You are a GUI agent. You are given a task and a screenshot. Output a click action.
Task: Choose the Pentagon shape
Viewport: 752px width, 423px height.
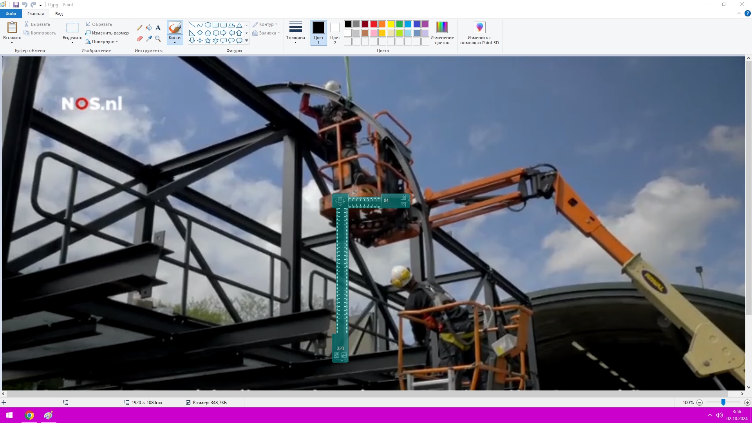[208, 33]
